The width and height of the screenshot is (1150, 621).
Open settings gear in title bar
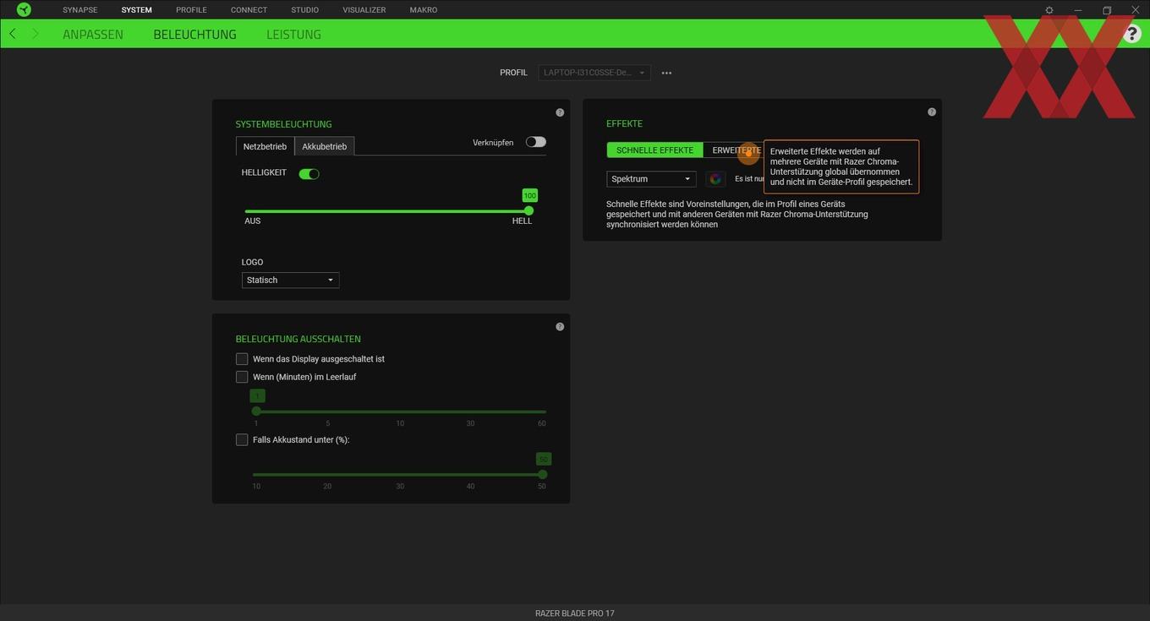[x=1049, y=10]
